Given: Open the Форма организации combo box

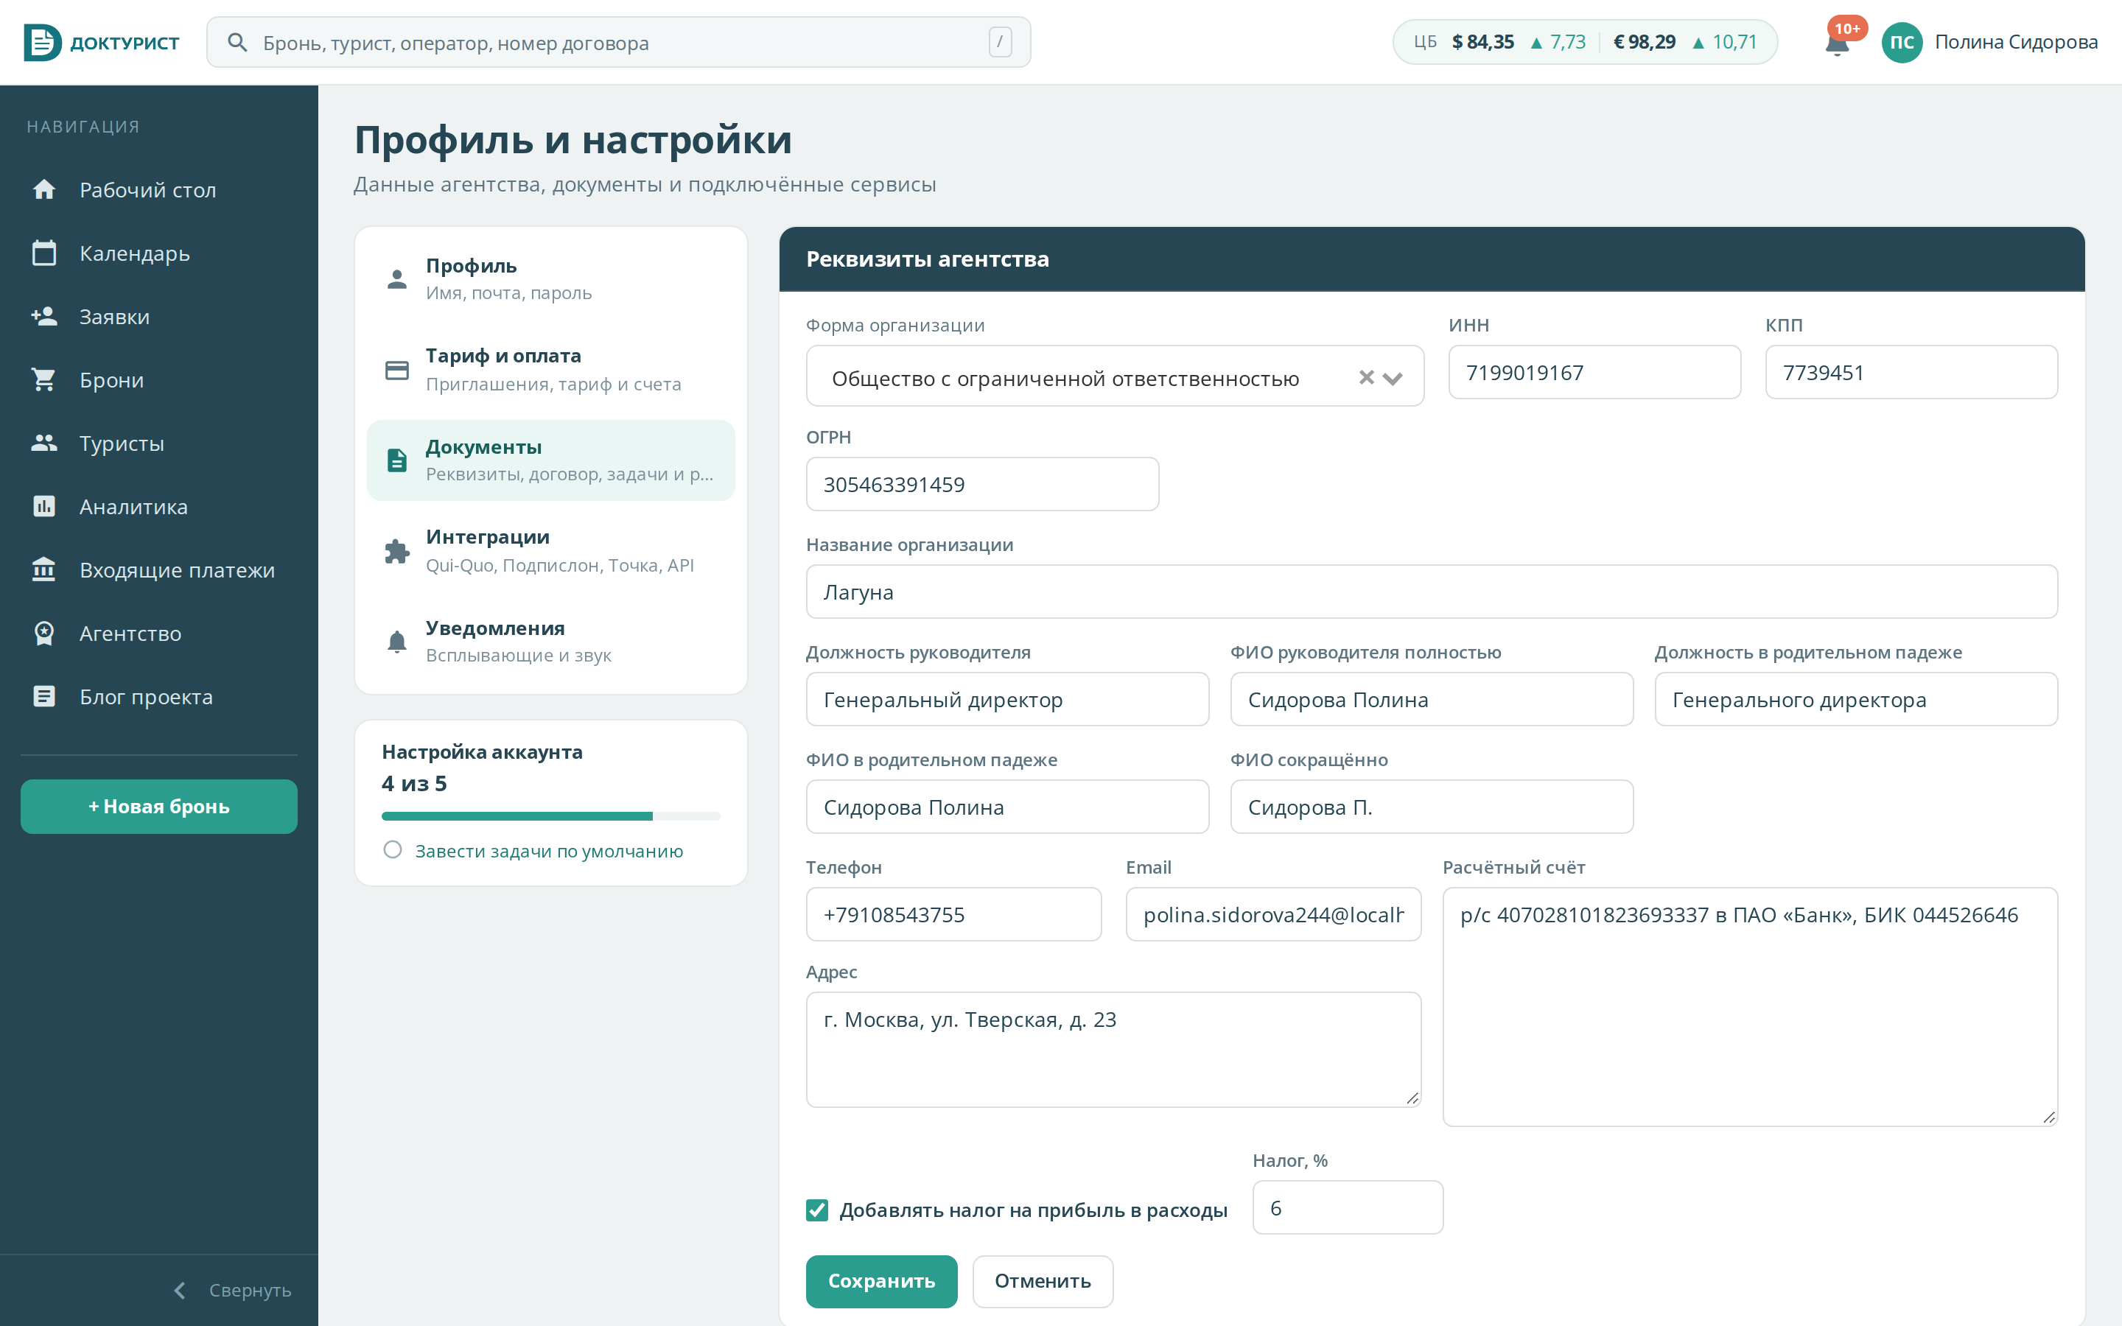Looking at the screenshot, I should [1115, 376].
